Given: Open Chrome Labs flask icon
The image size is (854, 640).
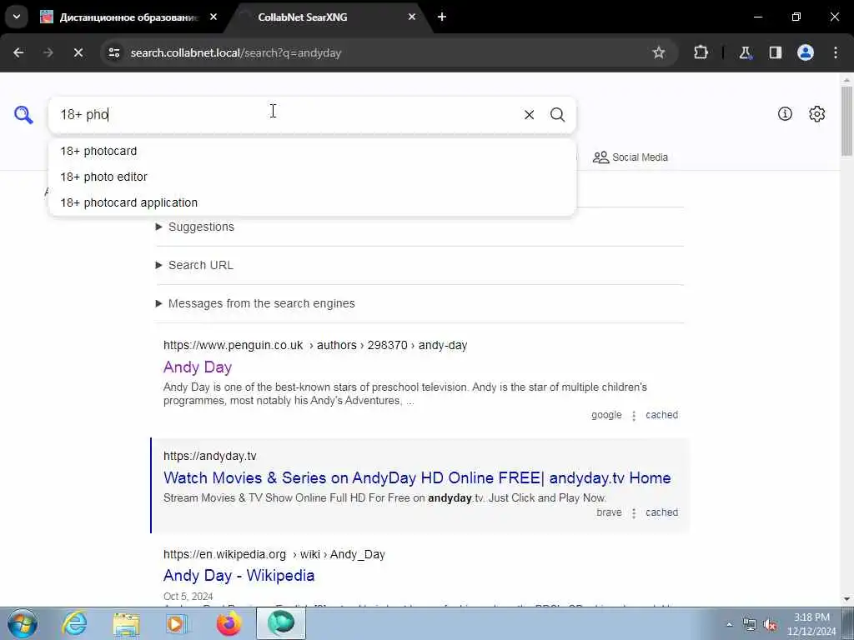Looking at the screenshot, I should [746, 52].
